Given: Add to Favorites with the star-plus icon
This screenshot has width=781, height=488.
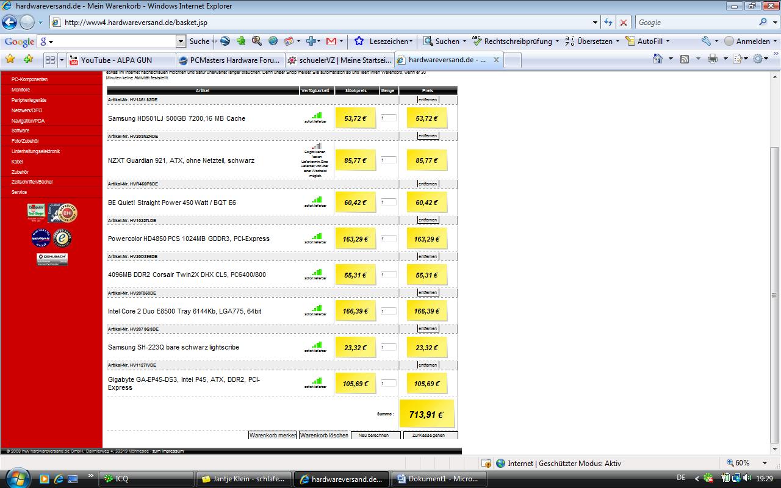Looking at the screenshot, I should click(28, 59).
